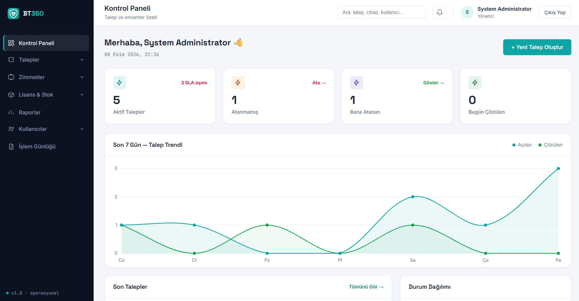Click the Lisans & Stok box icon
This screenshot has height=301, width=579.
11,95
